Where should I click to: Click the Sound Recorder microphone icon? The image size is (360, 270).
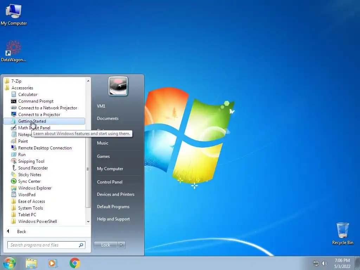click(14, 168)
